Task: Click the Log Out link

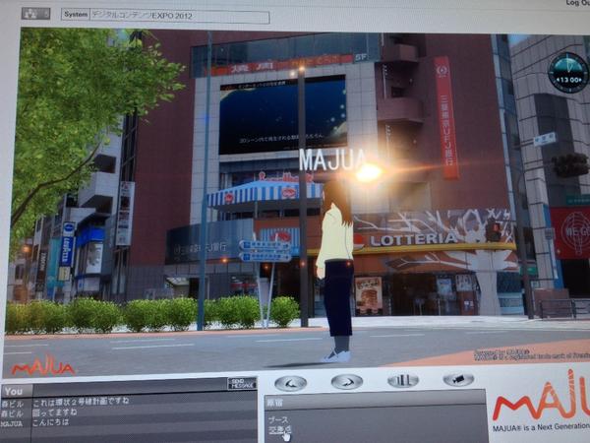Action: [x=577, y=3]
